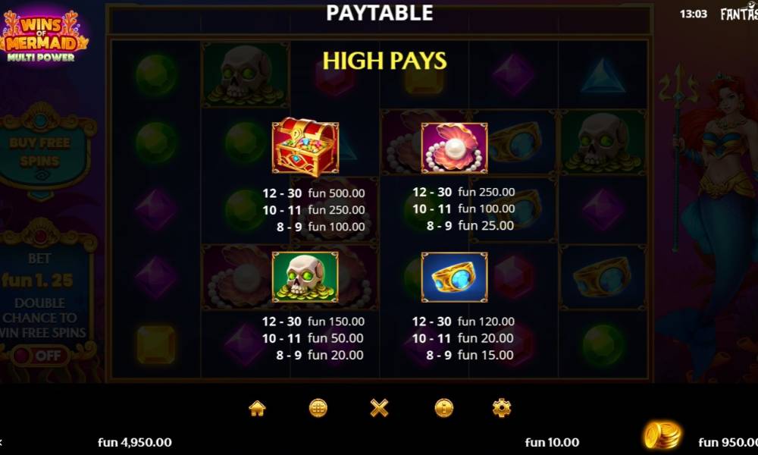Click the 13:03 clock display

(694, 14)
